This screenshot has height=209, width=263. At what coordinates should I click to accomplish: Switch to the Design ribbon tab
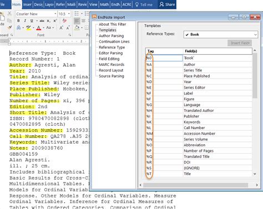pos(38,4)
